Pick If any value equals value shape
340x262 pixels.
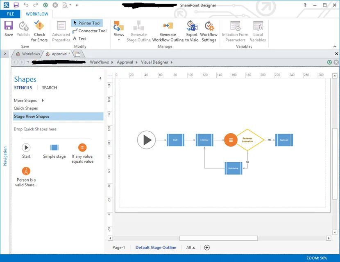coord(82,153)
